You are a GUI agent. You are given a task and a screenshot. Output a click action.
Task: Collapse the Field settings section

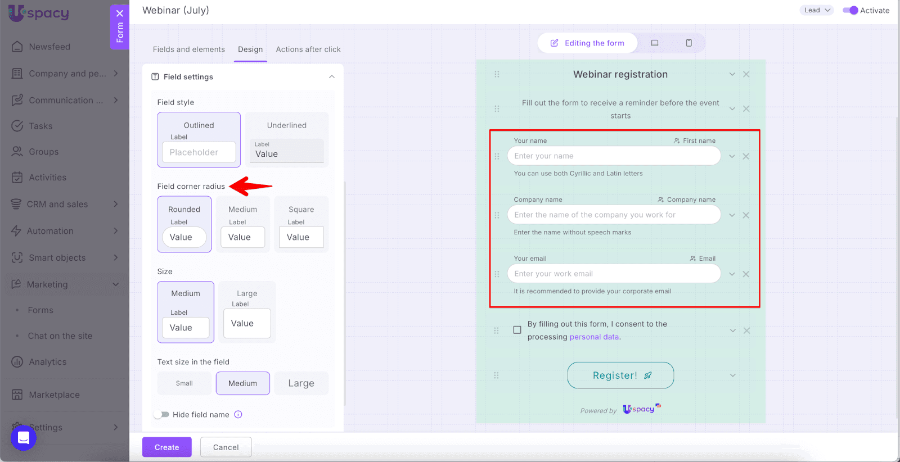tap(332, 77)
